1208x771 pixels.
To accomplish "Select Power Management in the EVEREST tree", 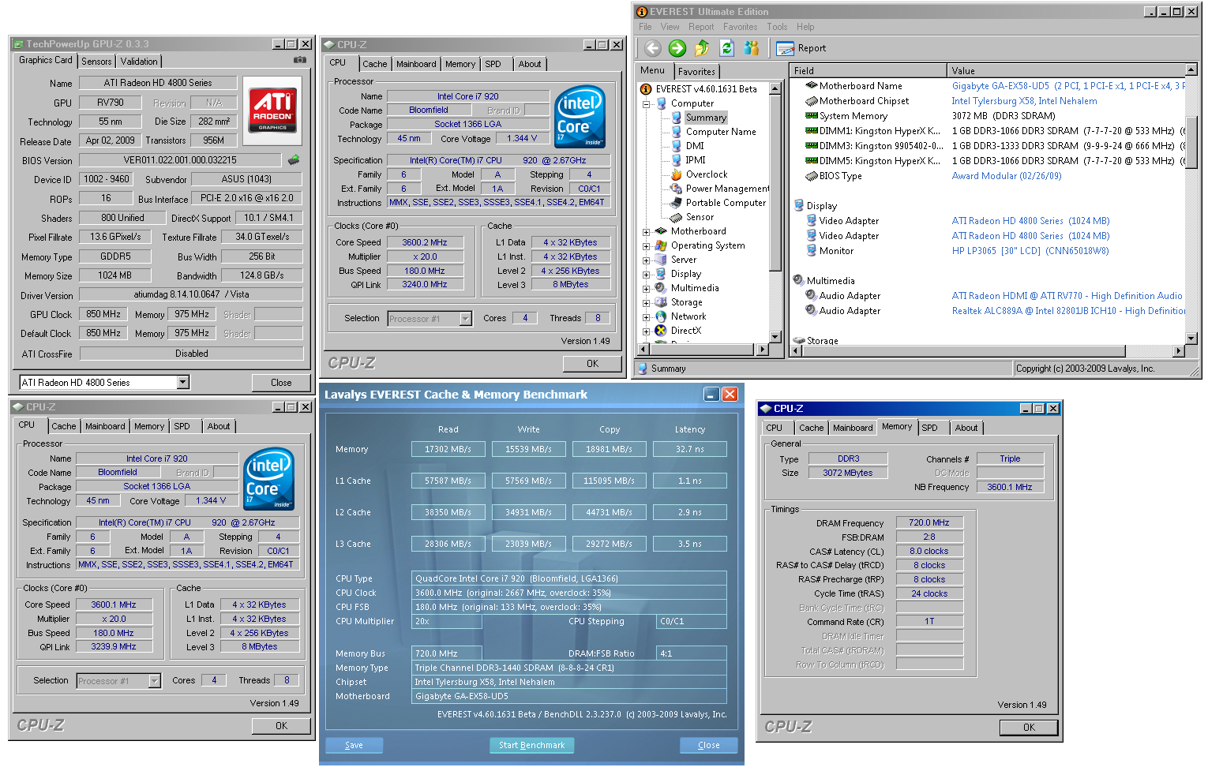I will coord(727,189).
